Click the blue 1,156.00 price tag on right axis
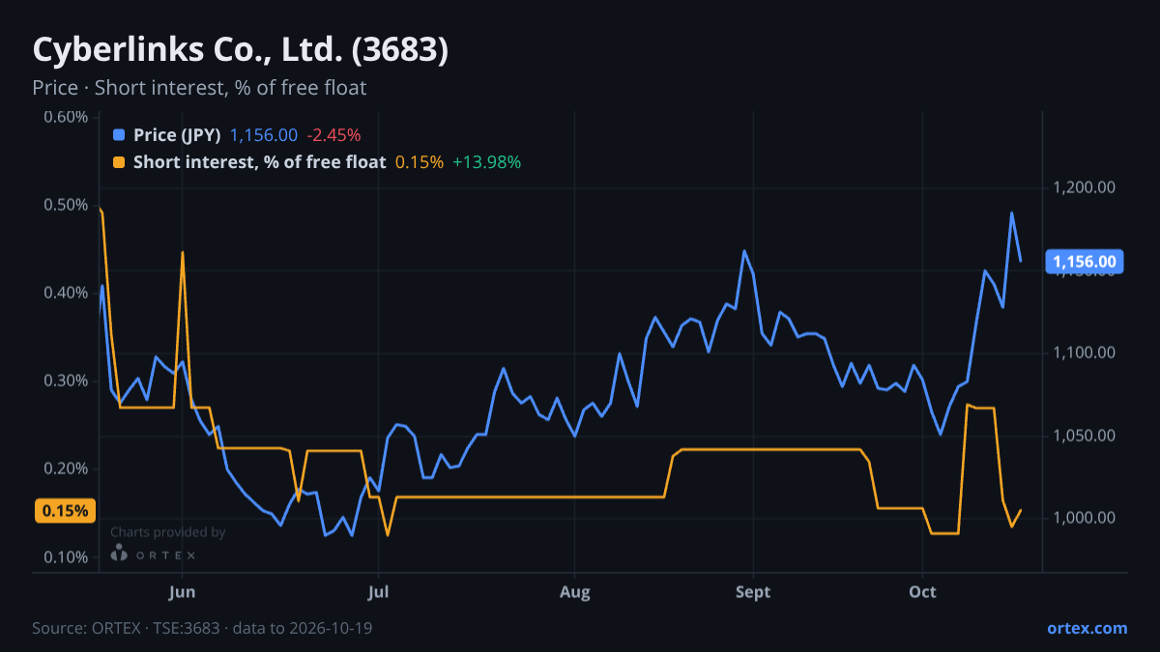Screen dimensions: 1160x652 point(1084,262)
